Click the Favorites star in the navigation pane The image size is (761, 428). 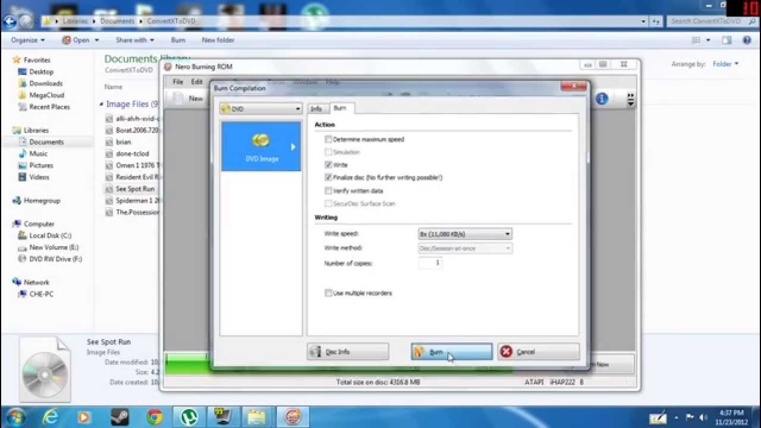click(17, 60)
